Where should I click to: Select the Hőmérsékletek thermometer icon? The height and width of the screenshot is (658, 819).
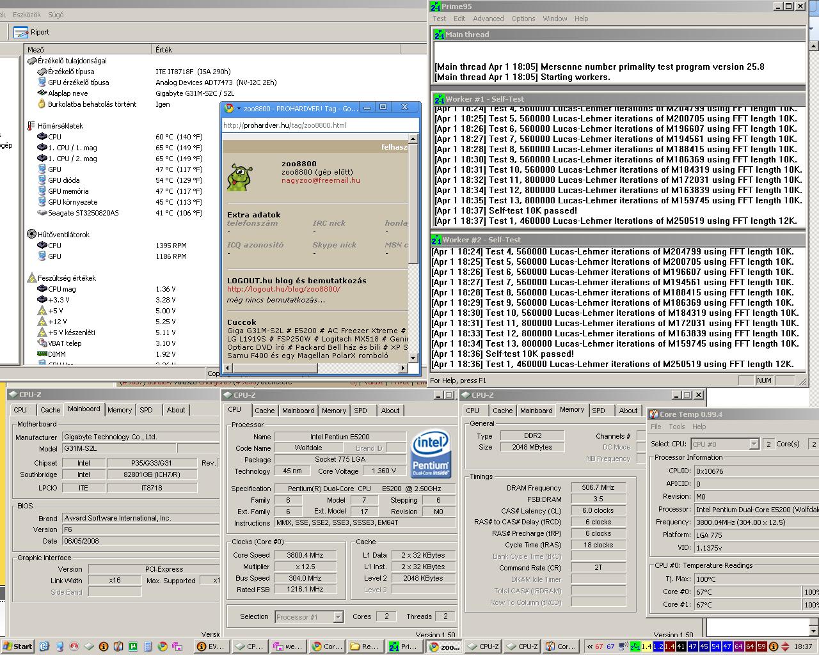click(32, 126)
